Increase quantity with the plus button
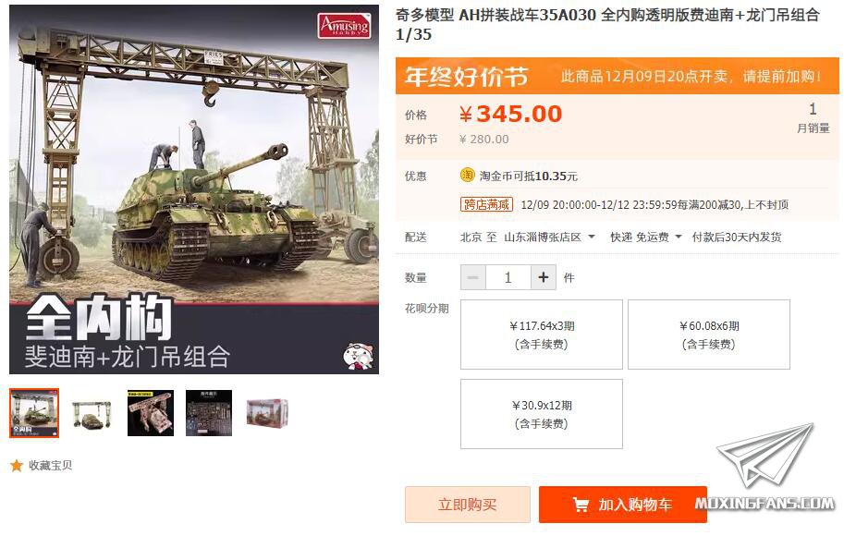The image size is (844, 536). point(544,277)
